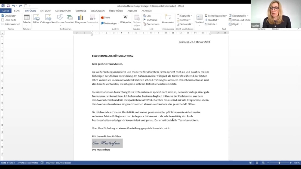Open the DATEI tab
Screen dimensions: 301x169
point(6,11)
